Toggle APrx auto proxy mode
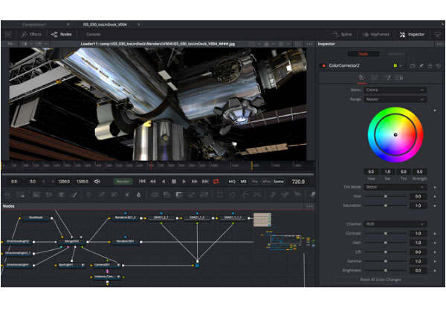 point(266,181)
